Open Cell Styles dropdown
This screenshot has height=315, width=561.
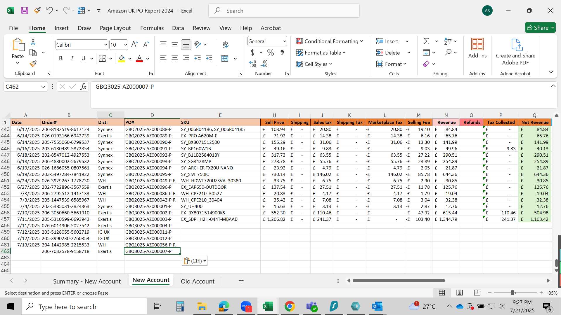tap(314, 64)
